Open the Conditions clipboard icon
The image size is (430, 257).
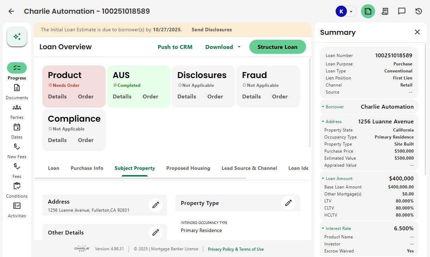(17, 186)
